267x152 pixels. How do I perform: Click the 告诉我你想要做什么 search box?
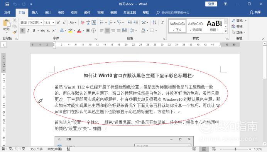click(175, 13)
